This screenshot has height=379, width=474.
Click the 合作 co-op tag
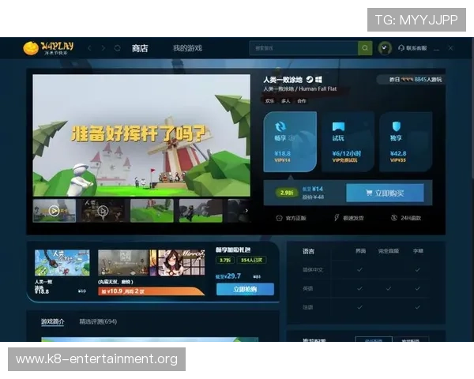[x=302, y=101]
